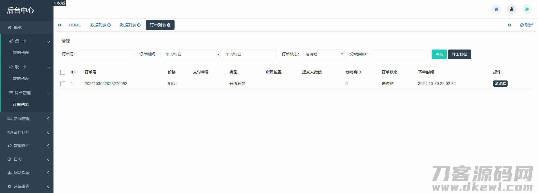Viewport: 538px width, 193px height.
Task: Close the 订单列表 tab via its x icon
Action: 169,25
